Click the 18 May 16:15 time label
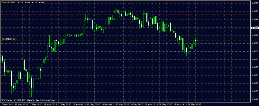The height and width of the screenshot is (106, 259). 195,104
